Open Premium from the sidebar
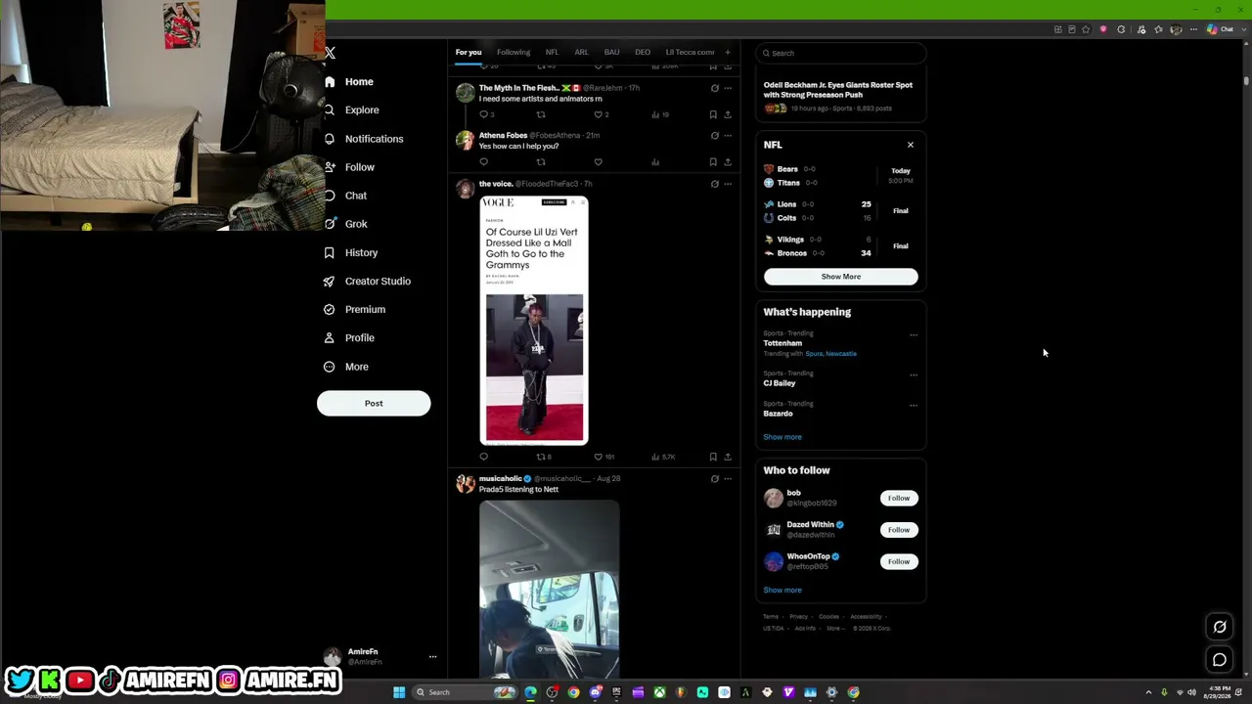The width and height of the screenshot is (1252, 704). pos(355,309)
